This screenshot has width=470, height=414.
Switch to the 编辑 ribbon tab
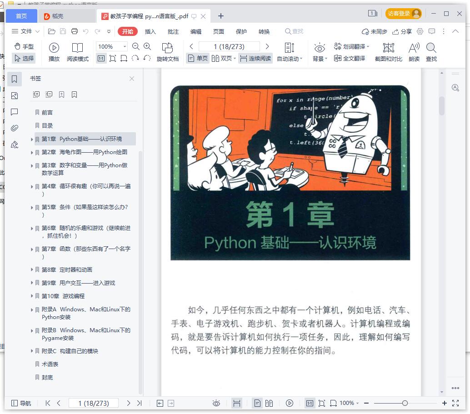(x=196, y=31)
